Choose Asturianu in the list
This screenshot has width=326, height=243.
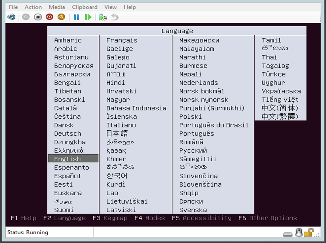(x=71, y=57)
